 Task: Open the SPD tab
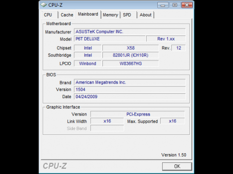[129, 15]
